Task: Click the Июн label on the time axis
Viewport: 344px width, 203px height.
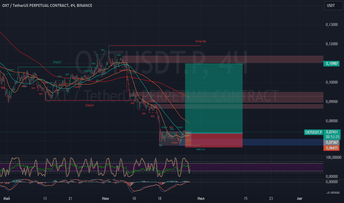Action: 105,199
